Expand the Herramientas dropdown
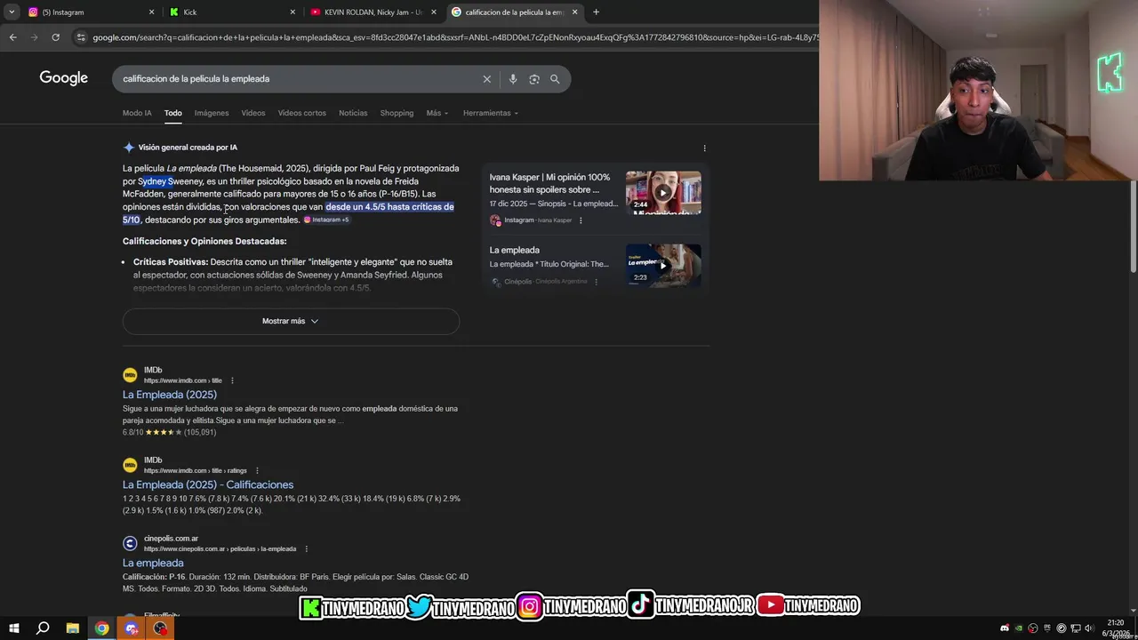The height and width of the screenshot is (640, 1138). [x=490, y=113]
